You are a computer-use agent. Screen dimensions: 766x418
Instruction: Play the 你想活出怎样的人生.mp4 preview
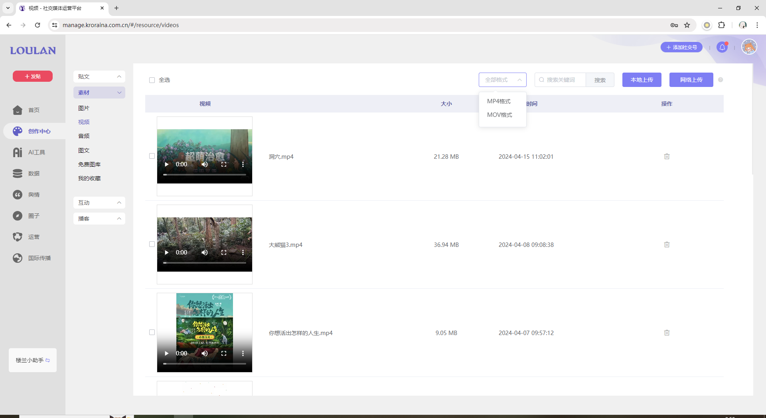(x=167, y=353)
